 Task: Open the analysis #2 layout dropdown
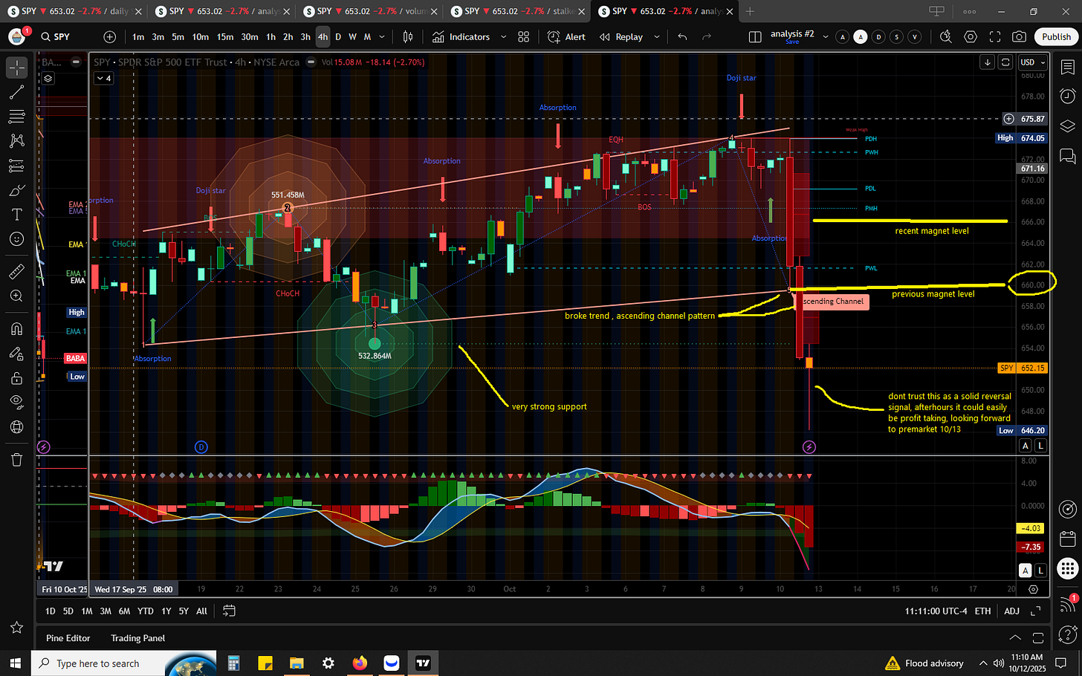825,36
